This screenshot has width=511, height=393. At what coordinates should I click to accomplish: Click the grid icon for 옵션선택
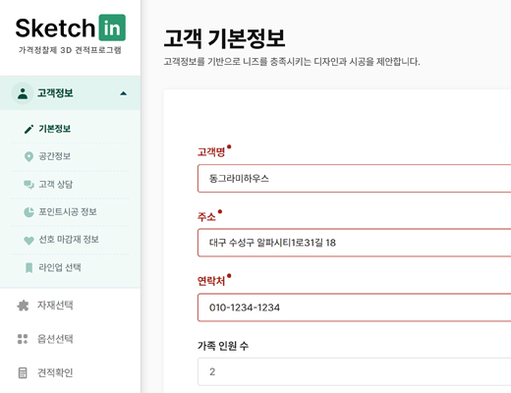[x=23, y=339]
